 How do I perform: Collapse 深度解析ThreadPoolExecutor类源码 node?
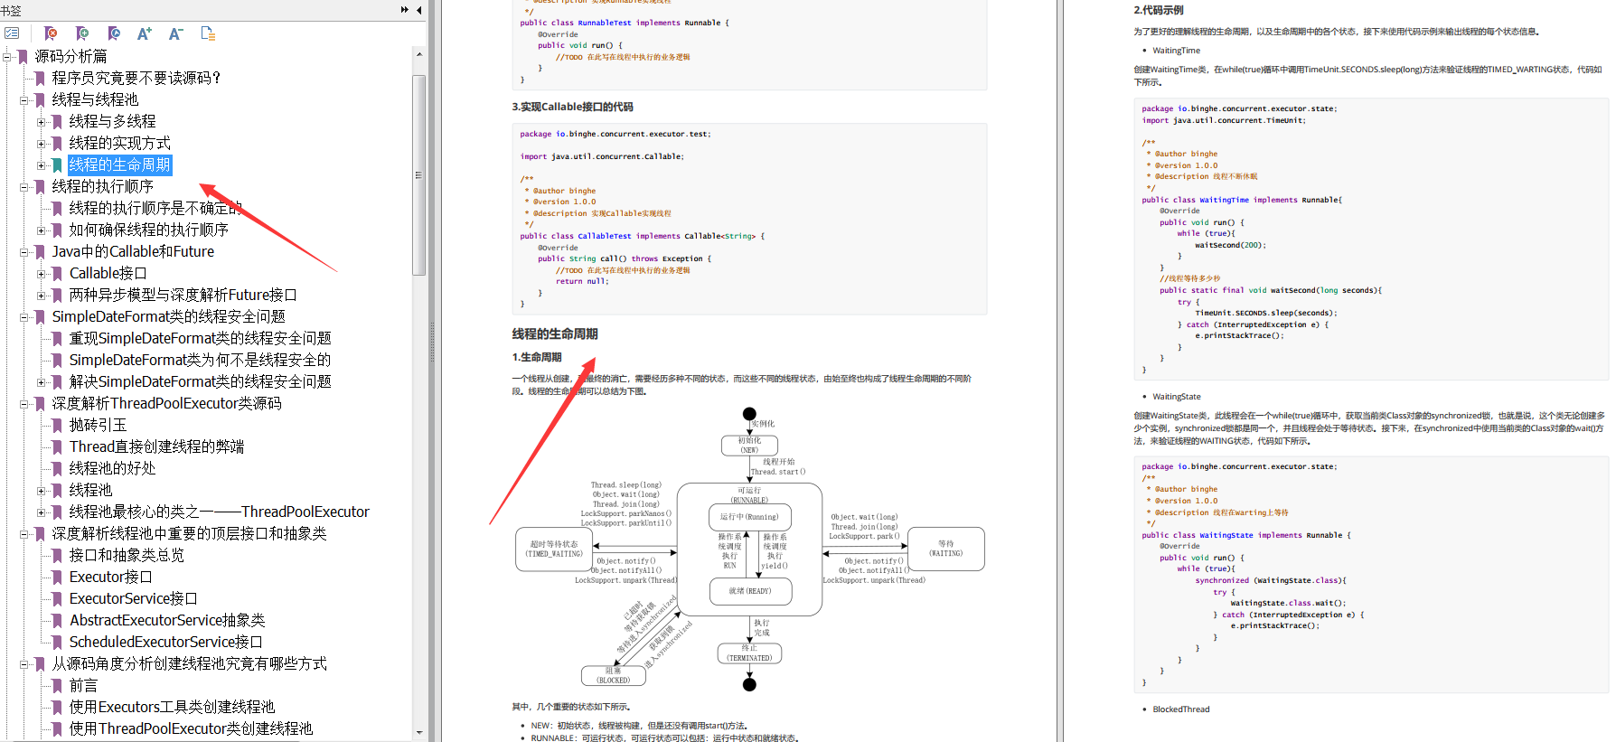[x=24, y=403]
